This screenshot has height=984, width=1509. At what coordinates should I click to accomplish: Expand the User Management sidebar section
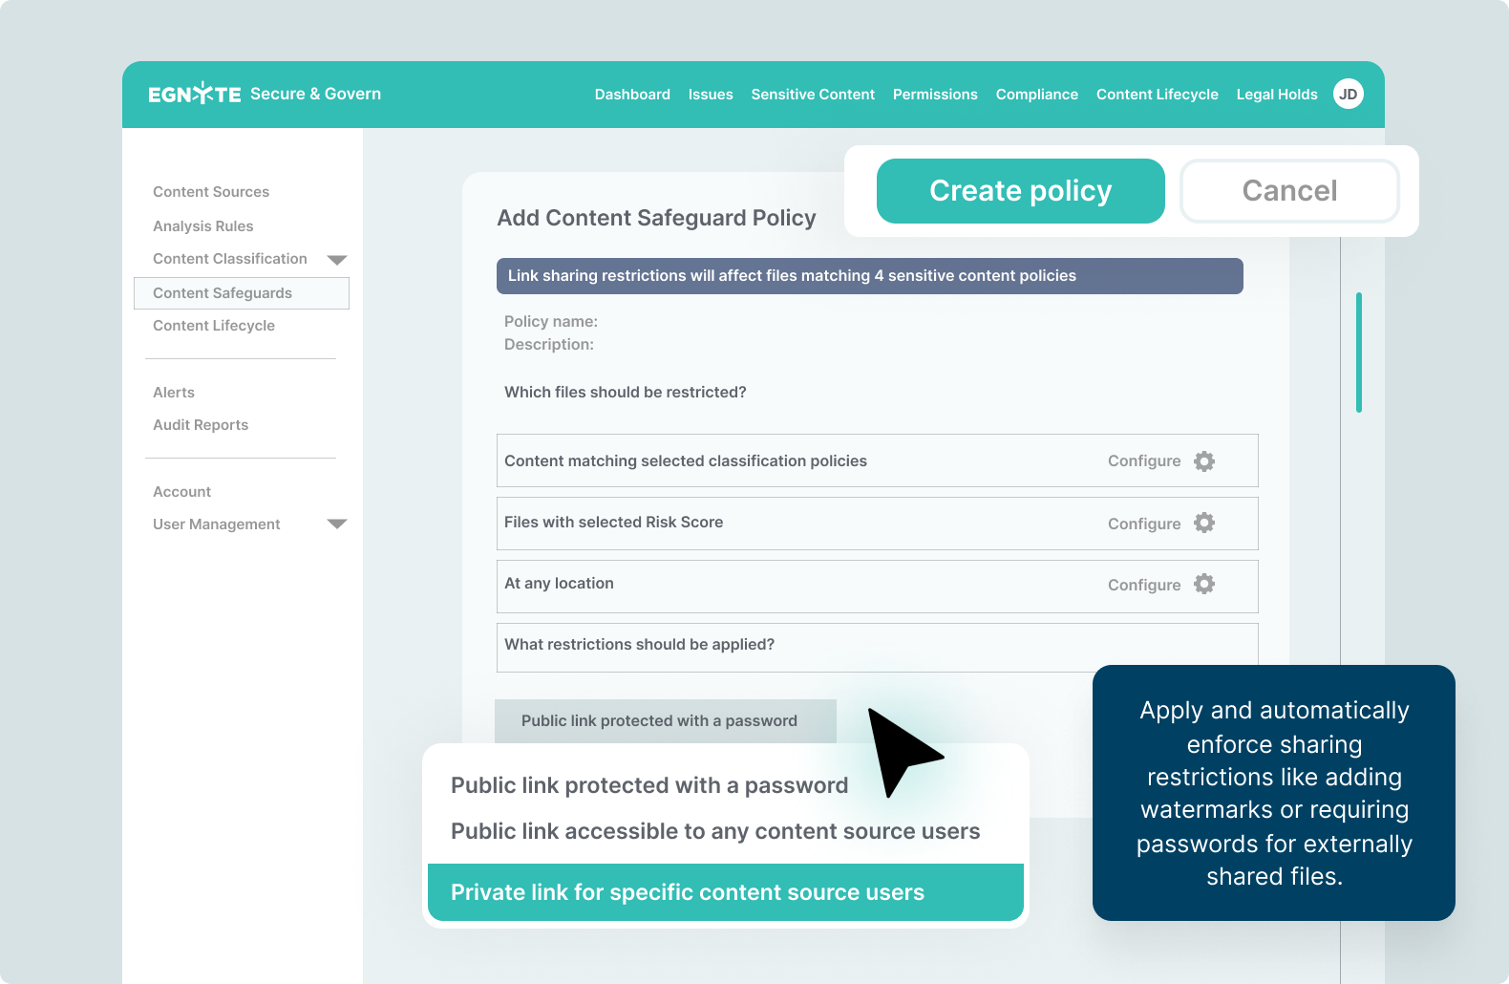point(336,524)
